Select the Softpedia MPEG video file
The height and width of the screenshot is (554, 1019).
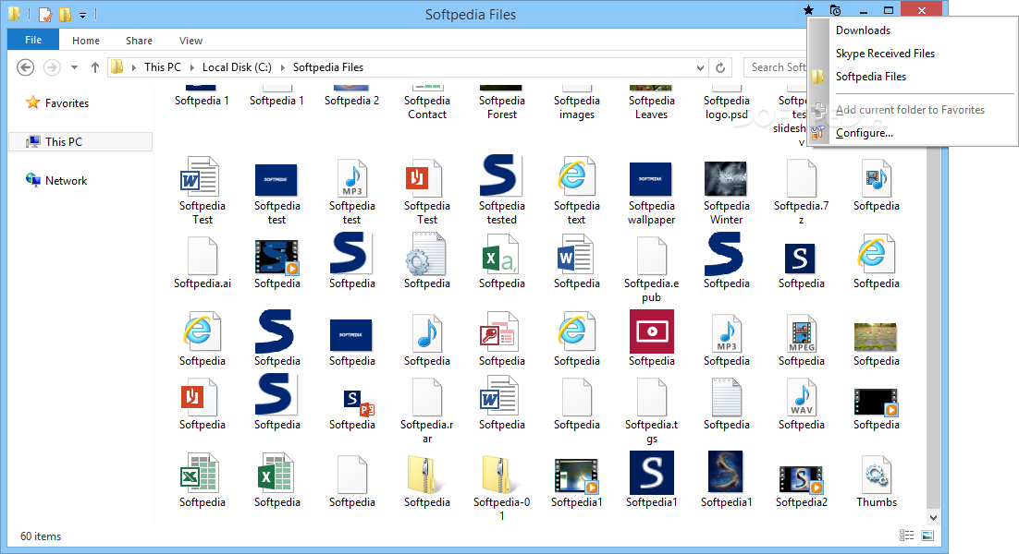click(x=802, y=340)
